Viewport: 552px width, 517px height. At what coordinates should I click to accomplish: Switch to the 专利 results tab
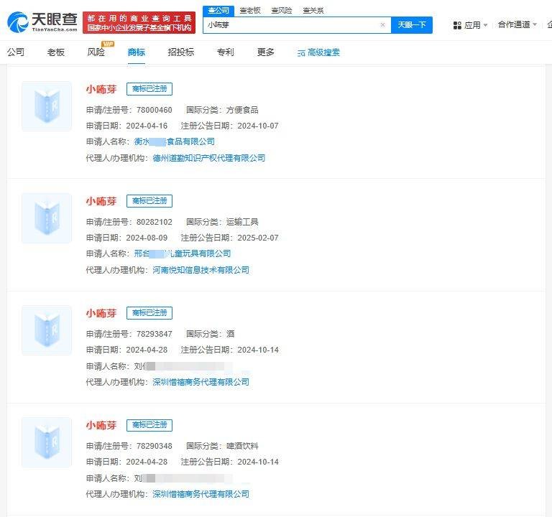pos(225,52)
